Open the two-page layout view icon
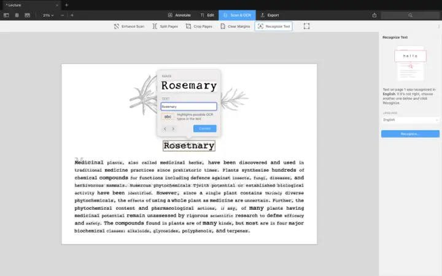Viewport: 442px width, 276px height. click(x=28, y=15)
